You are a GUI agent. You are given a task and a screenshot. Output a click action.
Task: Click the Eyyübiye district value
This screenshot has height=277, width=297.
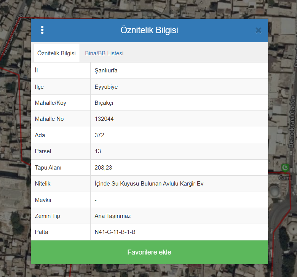coord(106,87)
